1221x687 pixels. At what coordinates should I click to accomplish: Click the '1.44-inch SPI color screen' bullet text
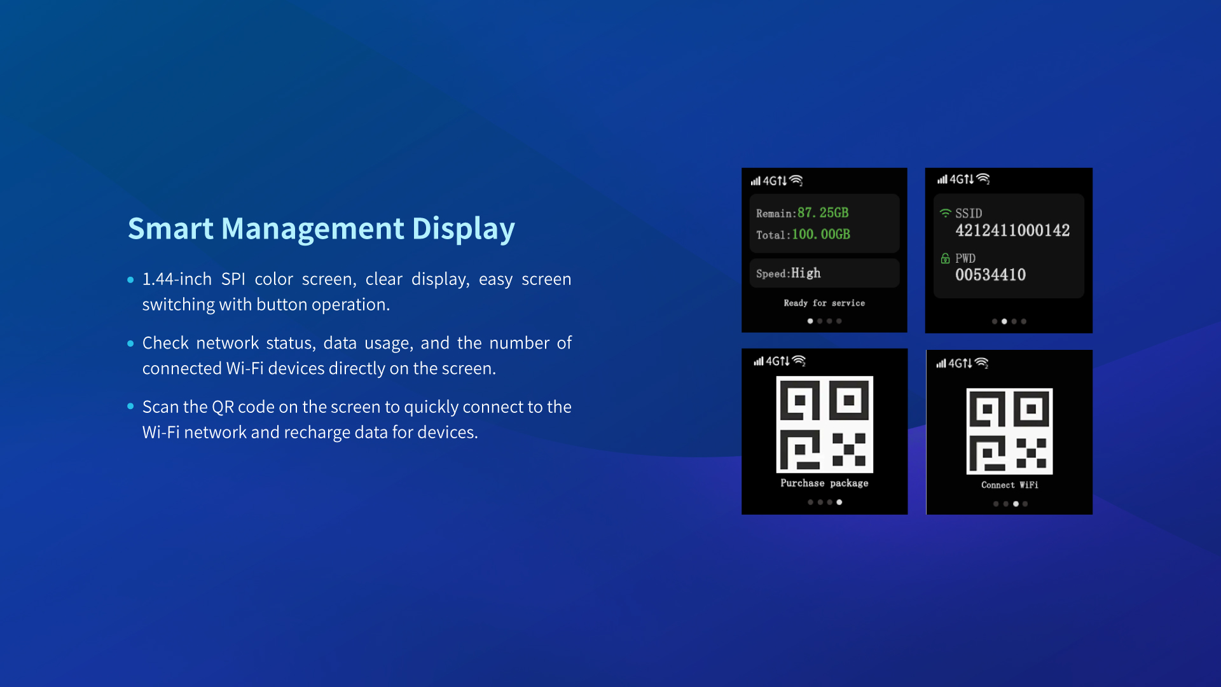[x=357, y=292]
